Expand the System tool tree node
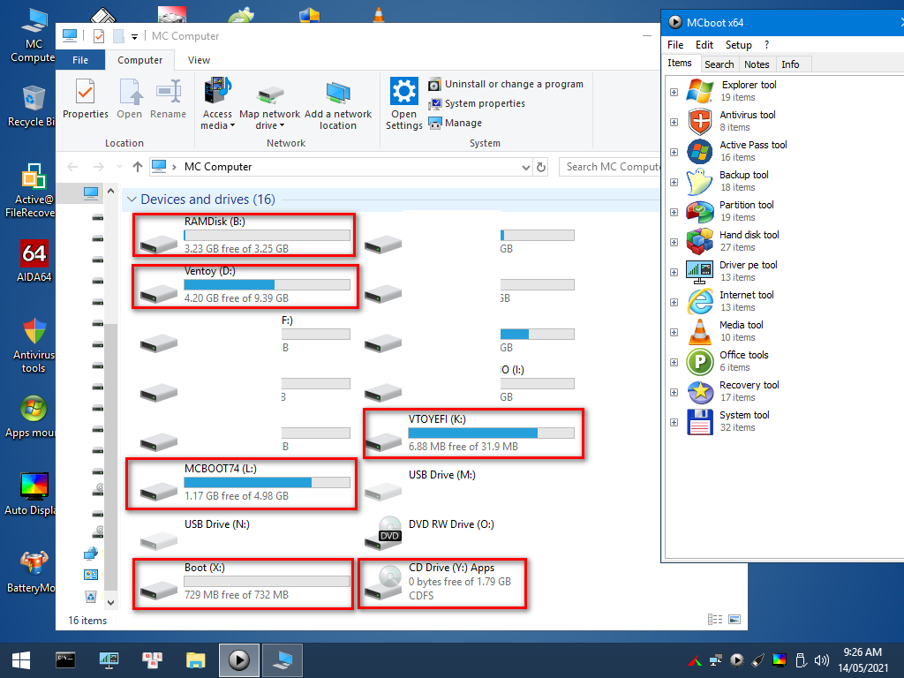The width and height of the screenshot is (904, 678). (674, 422)
